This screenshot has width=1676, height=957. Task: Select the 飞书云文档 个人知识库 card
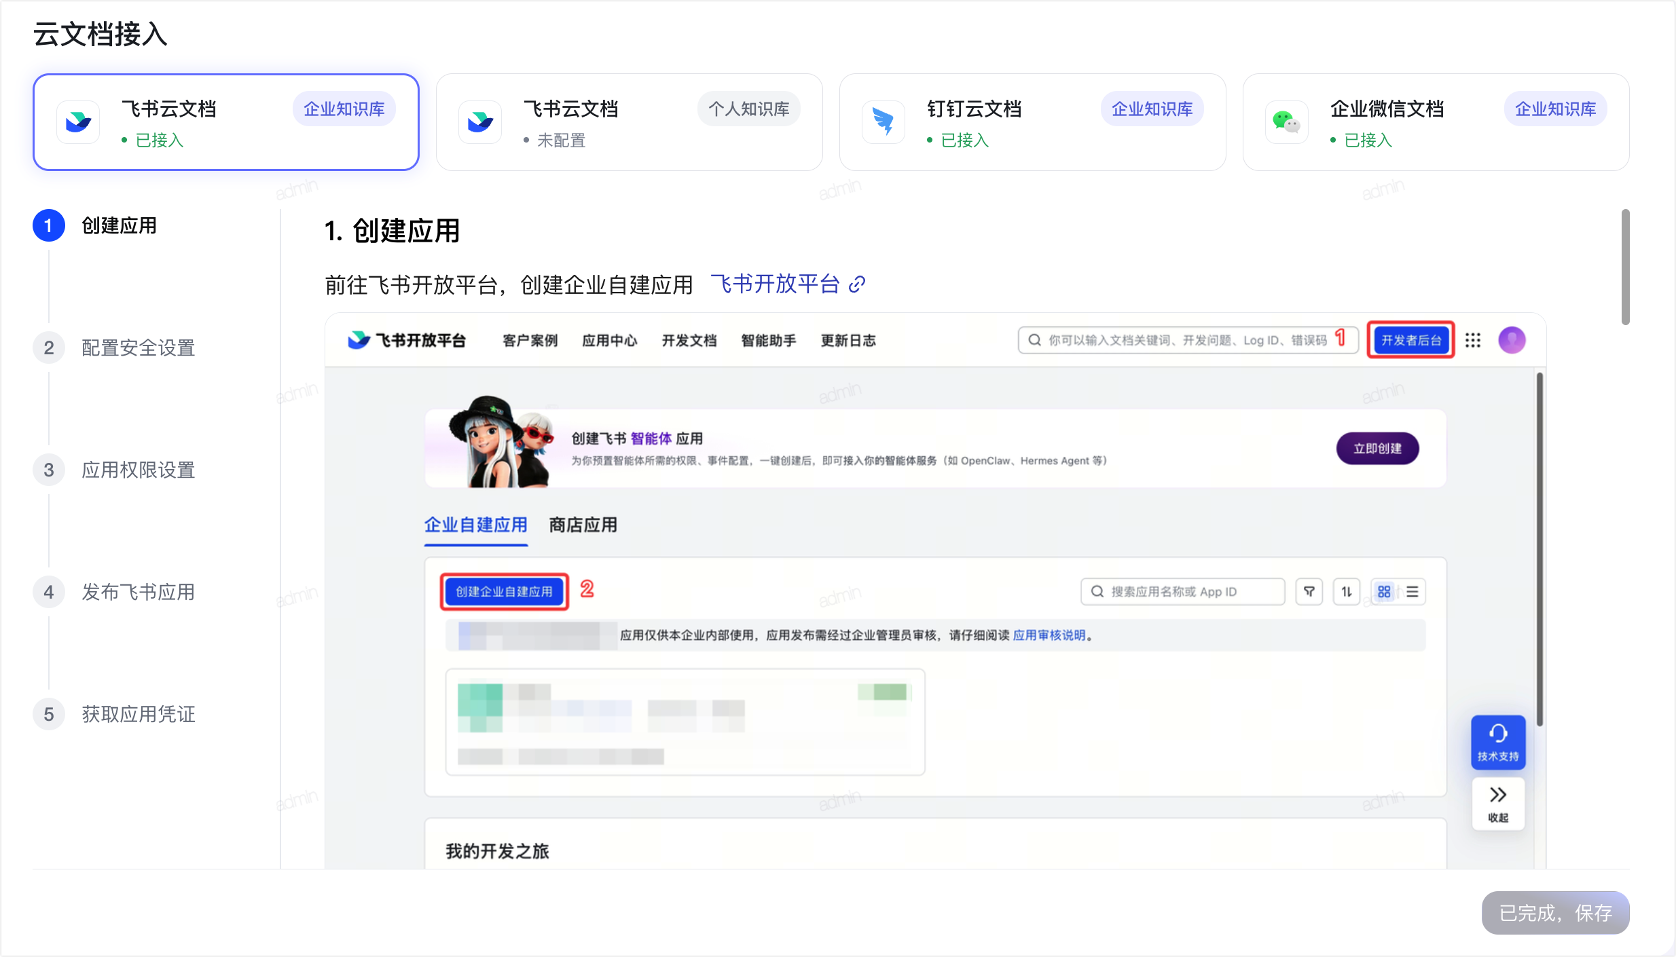(x=630, y=122)
